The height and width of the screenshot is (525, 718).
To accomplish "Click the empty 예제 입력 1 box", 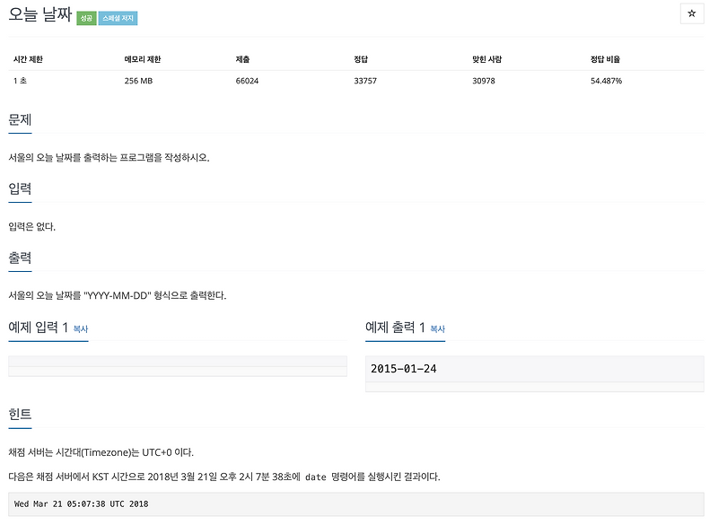I will 176,366.
